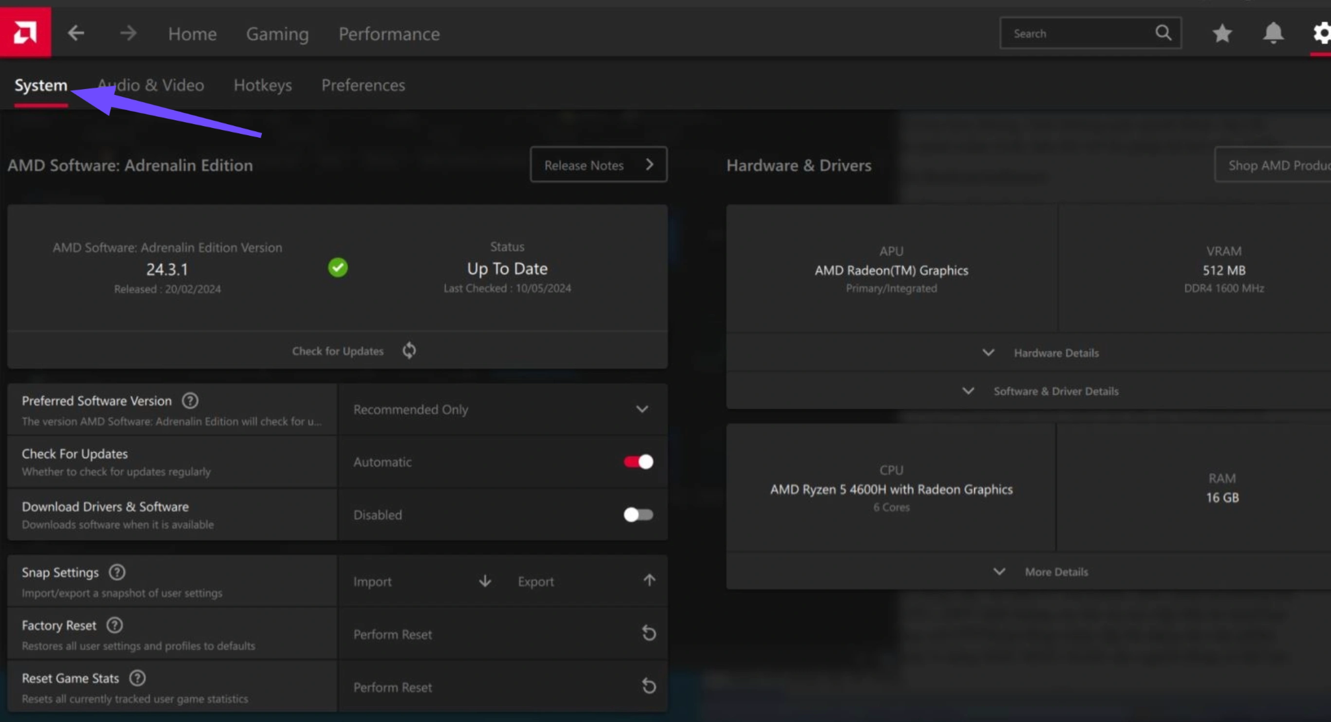
Task: Click the DDR4 1600 MHz text
Action: click(x=1224, y=288)
